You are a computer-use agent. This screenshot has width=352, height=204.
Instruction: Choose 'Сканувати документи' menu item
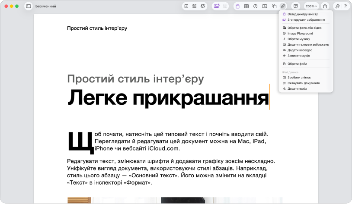(x=306, y=83)
